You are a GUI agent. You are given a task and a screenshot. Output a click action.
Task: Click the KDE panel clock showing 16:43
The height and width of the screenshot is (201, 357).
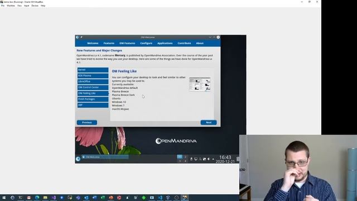coord(225,159)
